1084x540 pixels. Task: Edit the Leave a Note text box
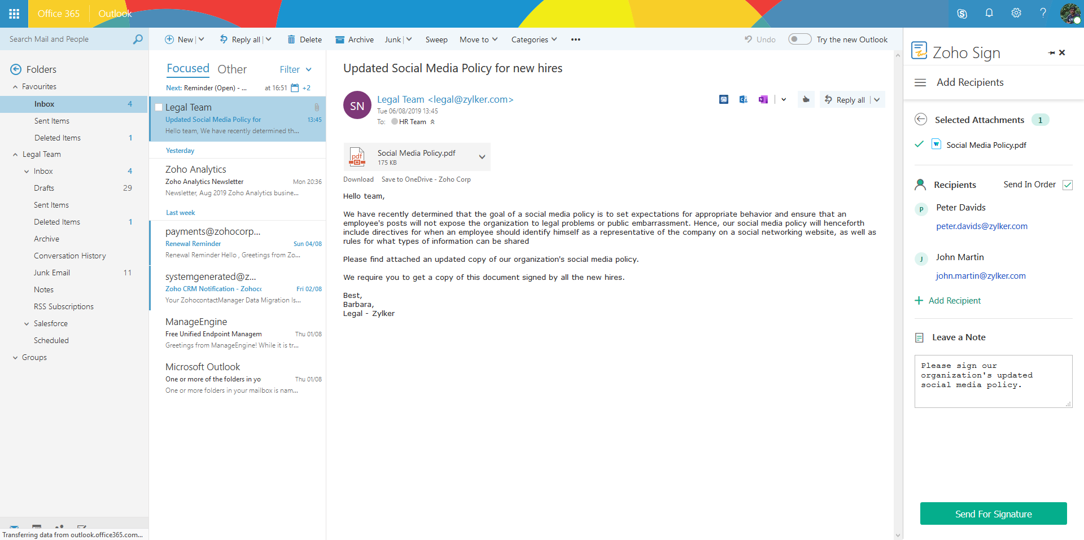[x=993, y=381]
